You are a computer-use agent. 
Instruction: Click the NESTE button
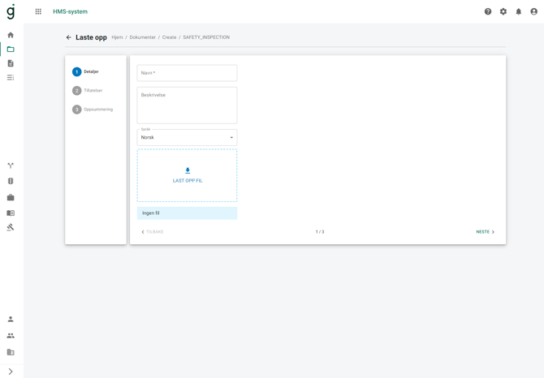[x=485, y=232]
